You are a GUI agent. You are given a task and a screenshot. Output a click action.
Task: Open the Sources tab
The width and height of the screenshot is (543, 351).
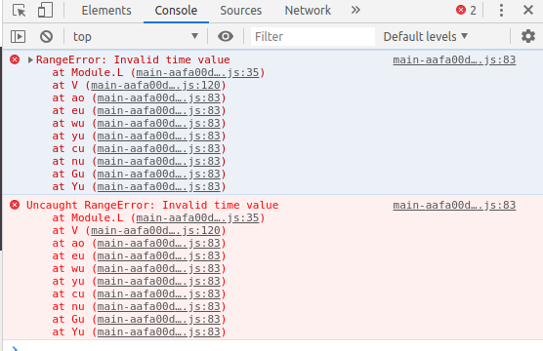[x=240, y=11]
